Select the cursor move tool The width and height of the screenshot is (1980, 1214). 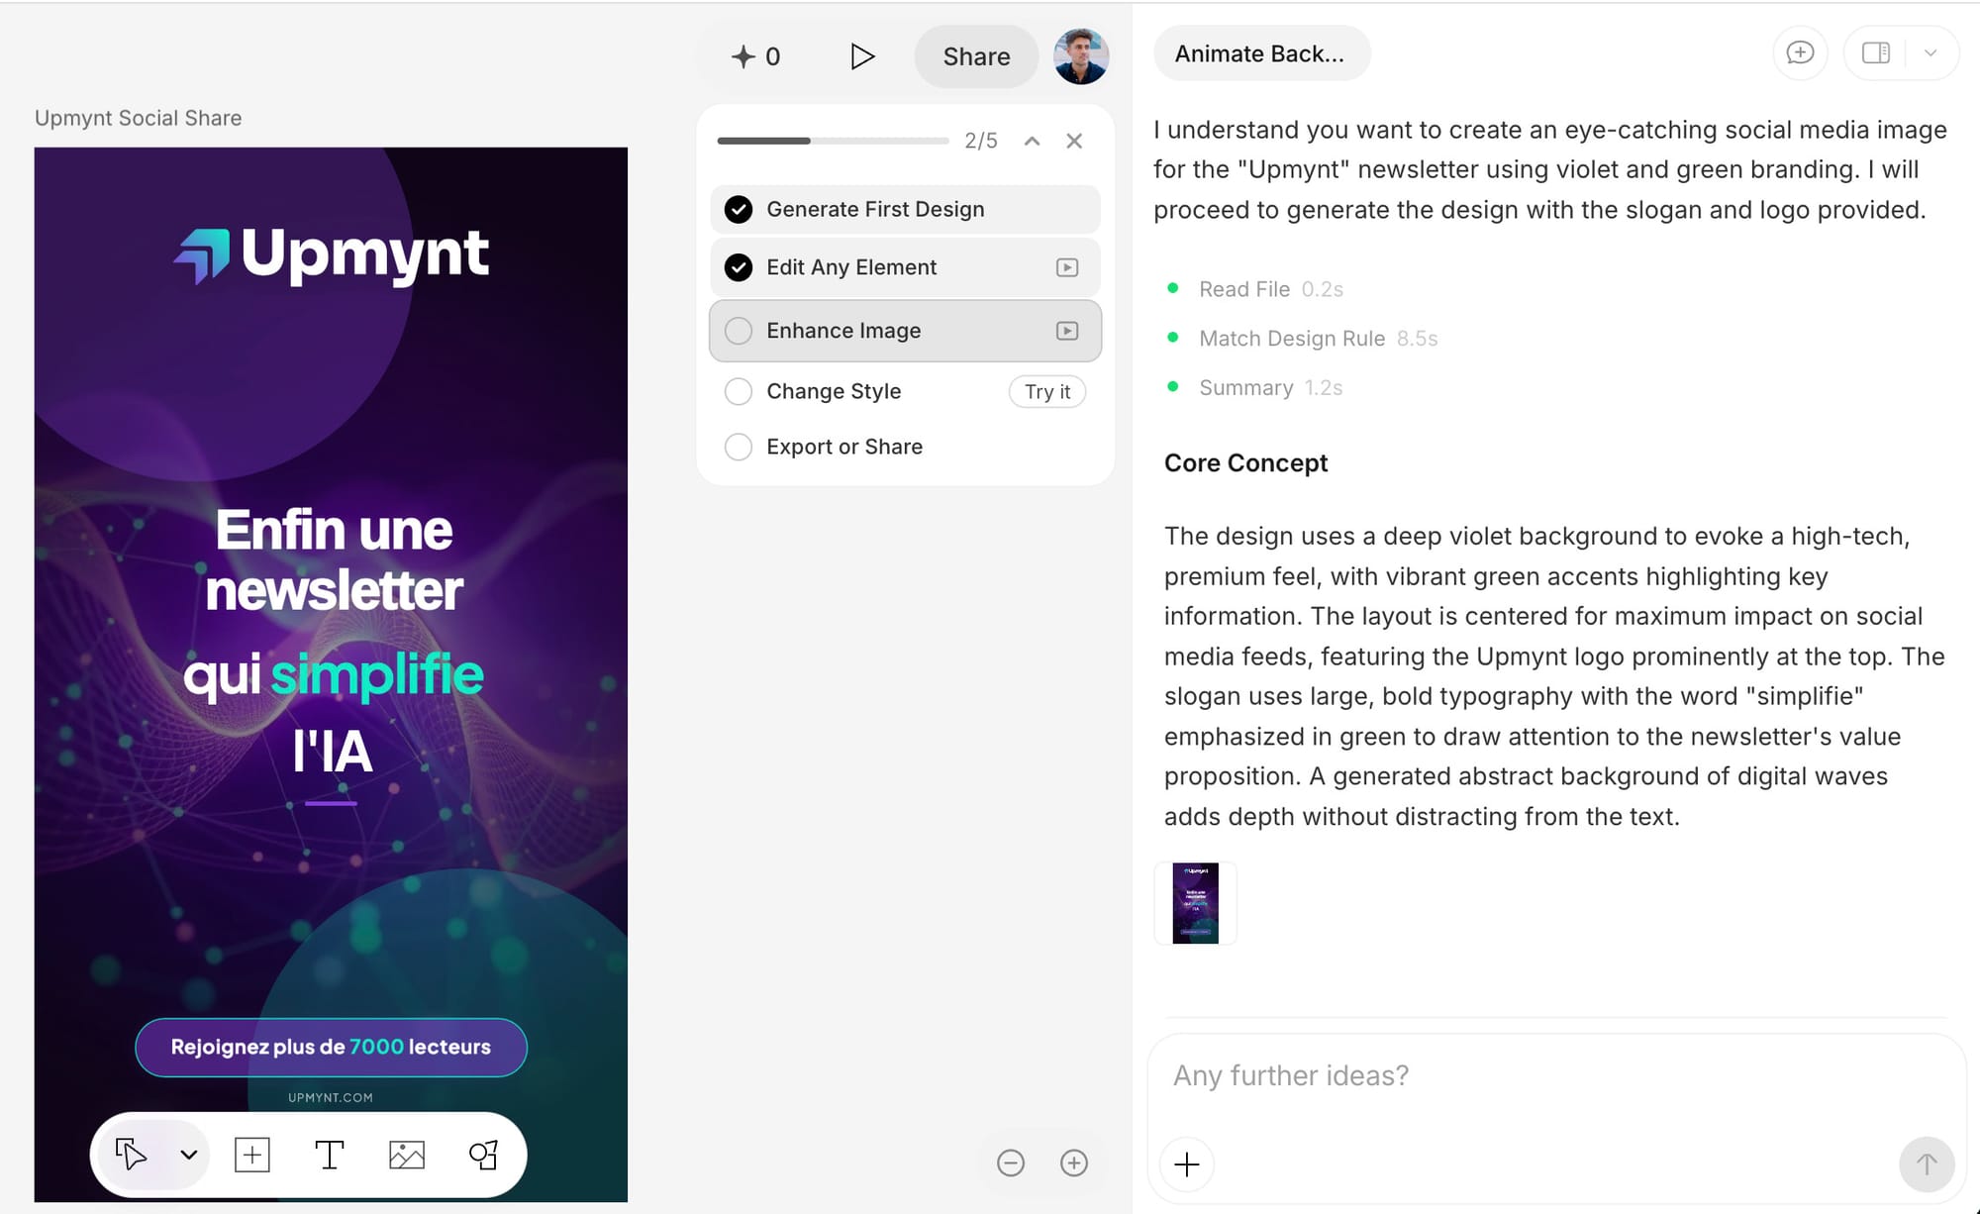click(131, 1155)
